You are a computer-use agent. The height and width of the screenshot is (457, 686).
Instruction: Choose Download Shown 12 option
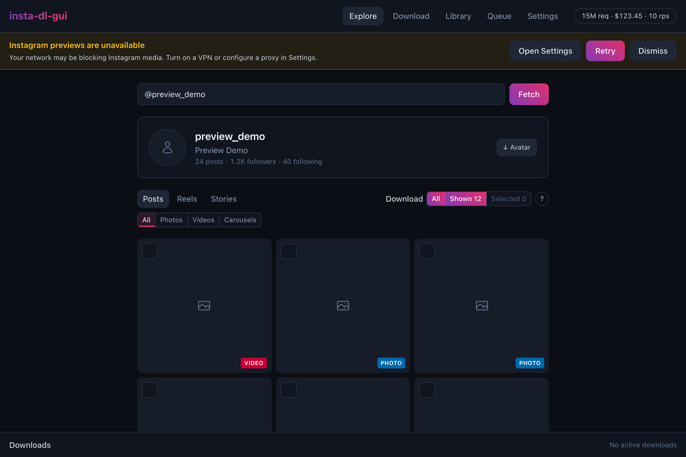tap(466, 199)
